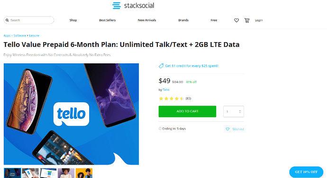The image size is (327, 178).
Task: Click the Wishlist heart beside Ending in
Action: [x=227, y=129]
